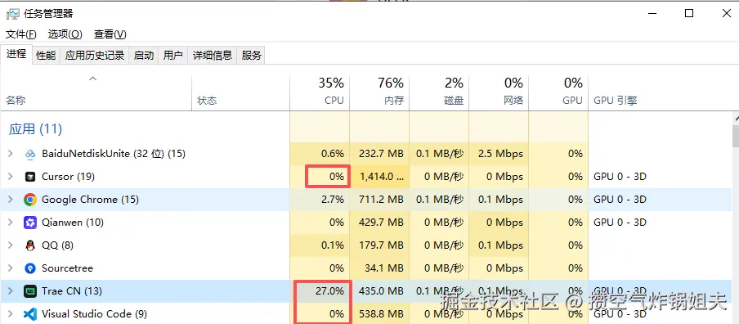Open the 选项(O) menu
Screen dimensions: 739x324
[x=65, y=34]
